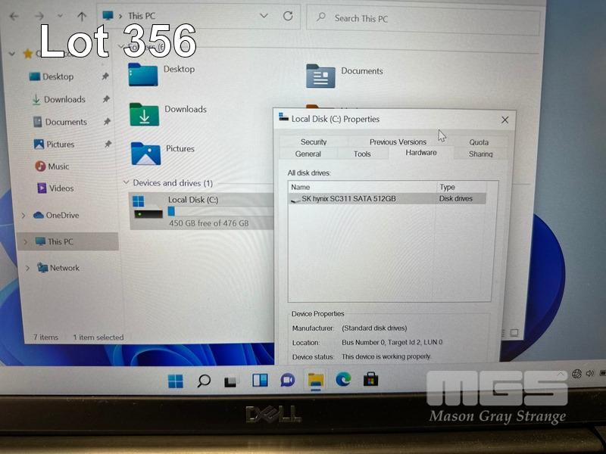The width and height of the screenshot is (606, 454).
Task: Expand the OneDrive tree node
Action: click(23, 216)
